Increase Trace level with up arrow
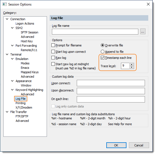The height and width of the screenshot is (155, 156). [131, 64]
